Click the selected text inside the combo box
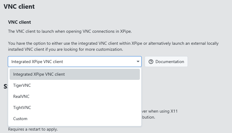Screen dimensions: 232x133 (37, 62)
